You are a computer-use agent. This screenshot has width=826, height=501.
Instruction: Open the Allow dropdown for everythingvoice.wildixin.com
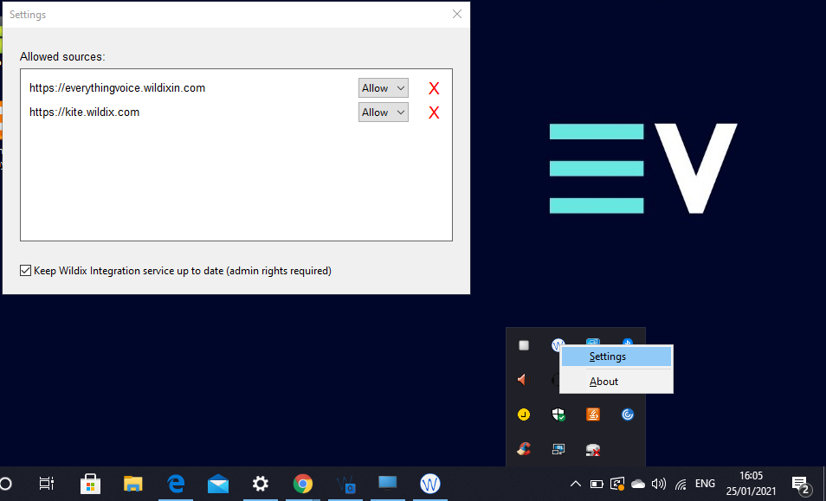click(384, 88)
